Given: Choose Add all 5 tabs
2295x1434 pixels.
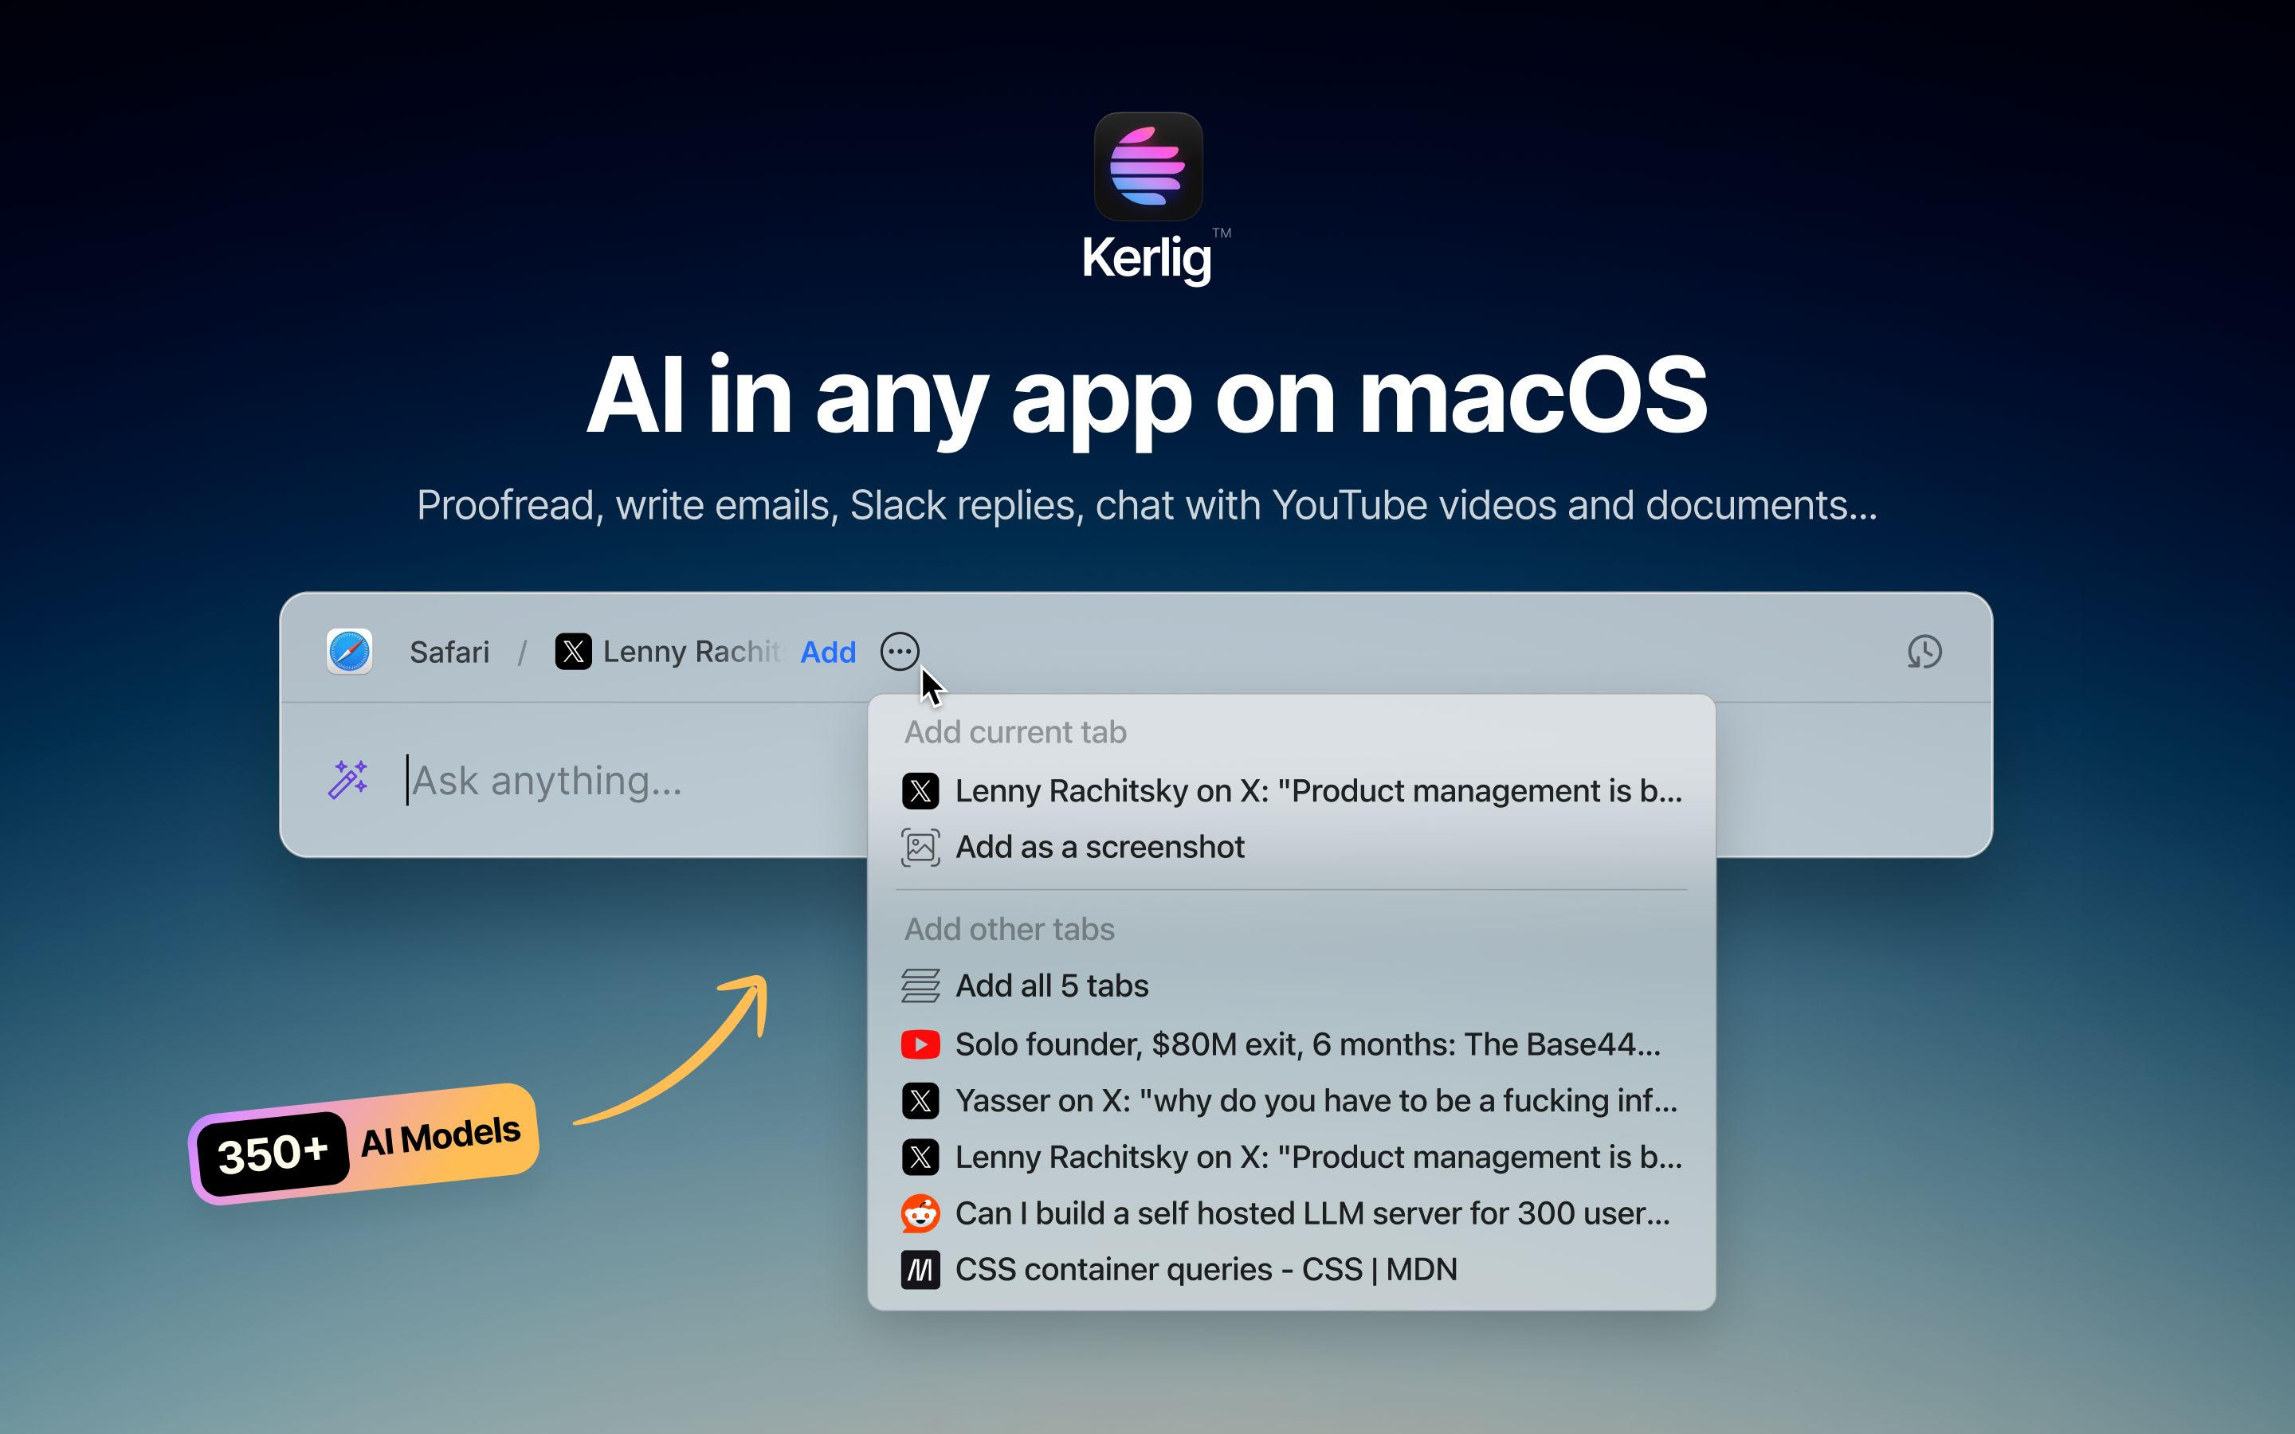Looking at the screenshot, I should click(1051, 986).
